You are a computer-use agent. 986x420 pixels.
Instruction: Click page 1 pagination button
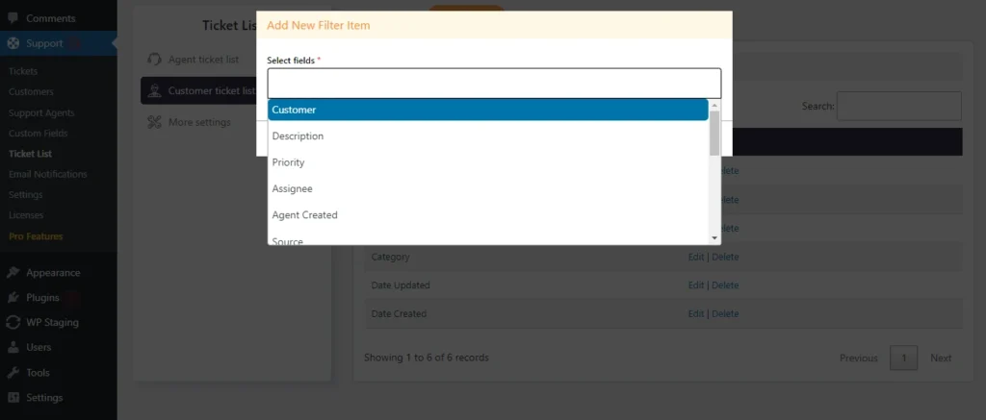[903, 358]
